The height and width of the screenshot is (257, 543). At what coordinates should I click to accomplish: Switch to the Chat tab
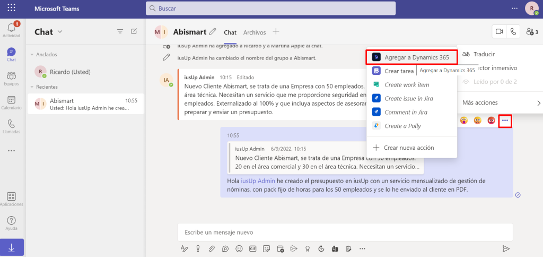click(230, 32)
